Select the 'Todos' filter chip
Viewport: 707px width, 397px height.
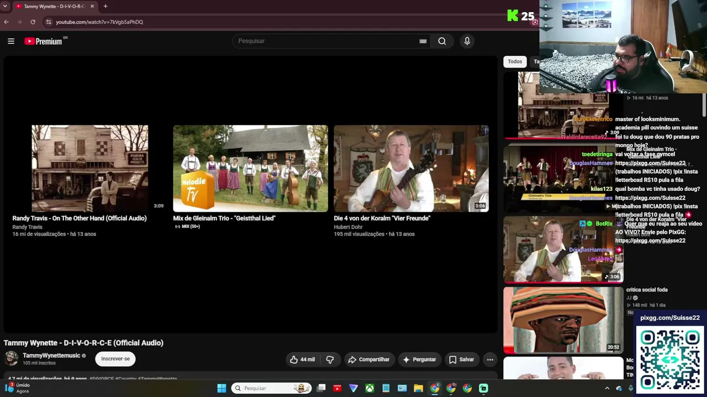click(515, 62)
